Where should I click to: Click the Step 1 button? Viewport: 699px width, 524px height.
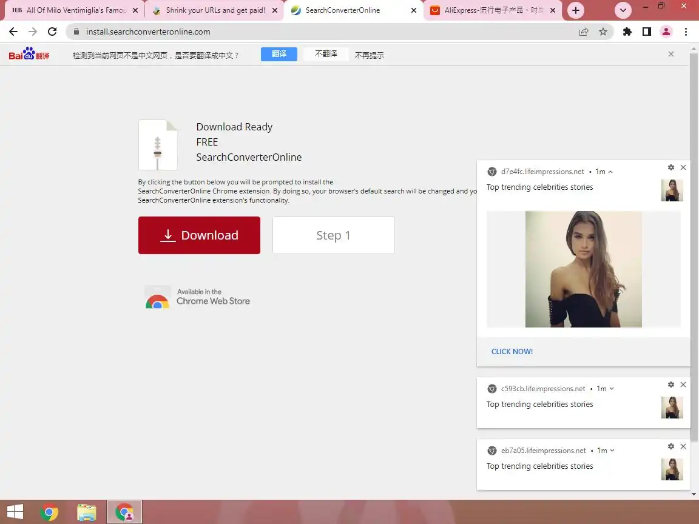pyautogui.click(x=334, y=235)
